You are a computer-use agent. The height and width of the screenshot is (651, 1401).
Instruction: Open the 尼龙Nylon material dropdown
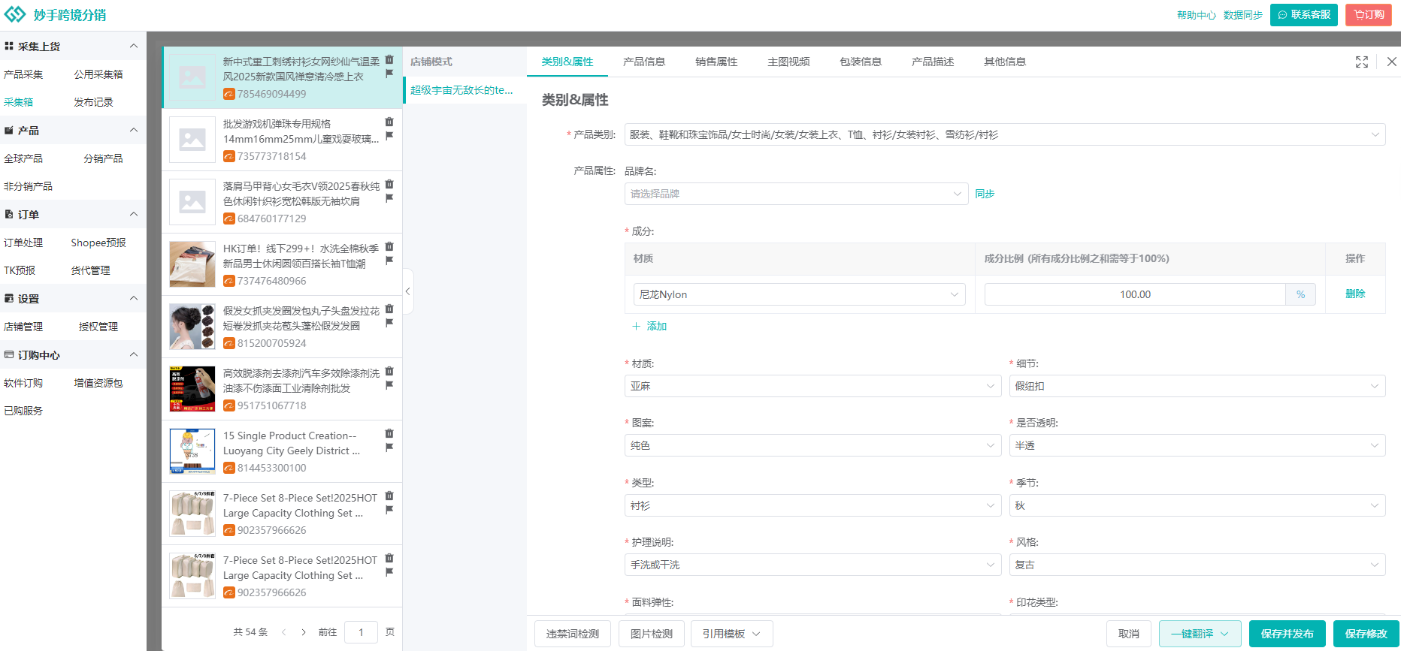click(799, 294)
